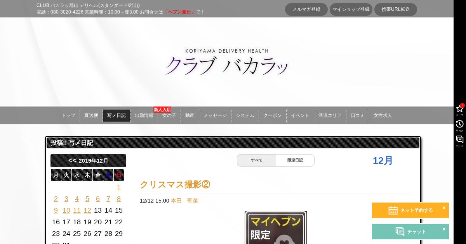Select calendar date 9
The width and height of the screenshot is (466, 244).
[56, 210]
